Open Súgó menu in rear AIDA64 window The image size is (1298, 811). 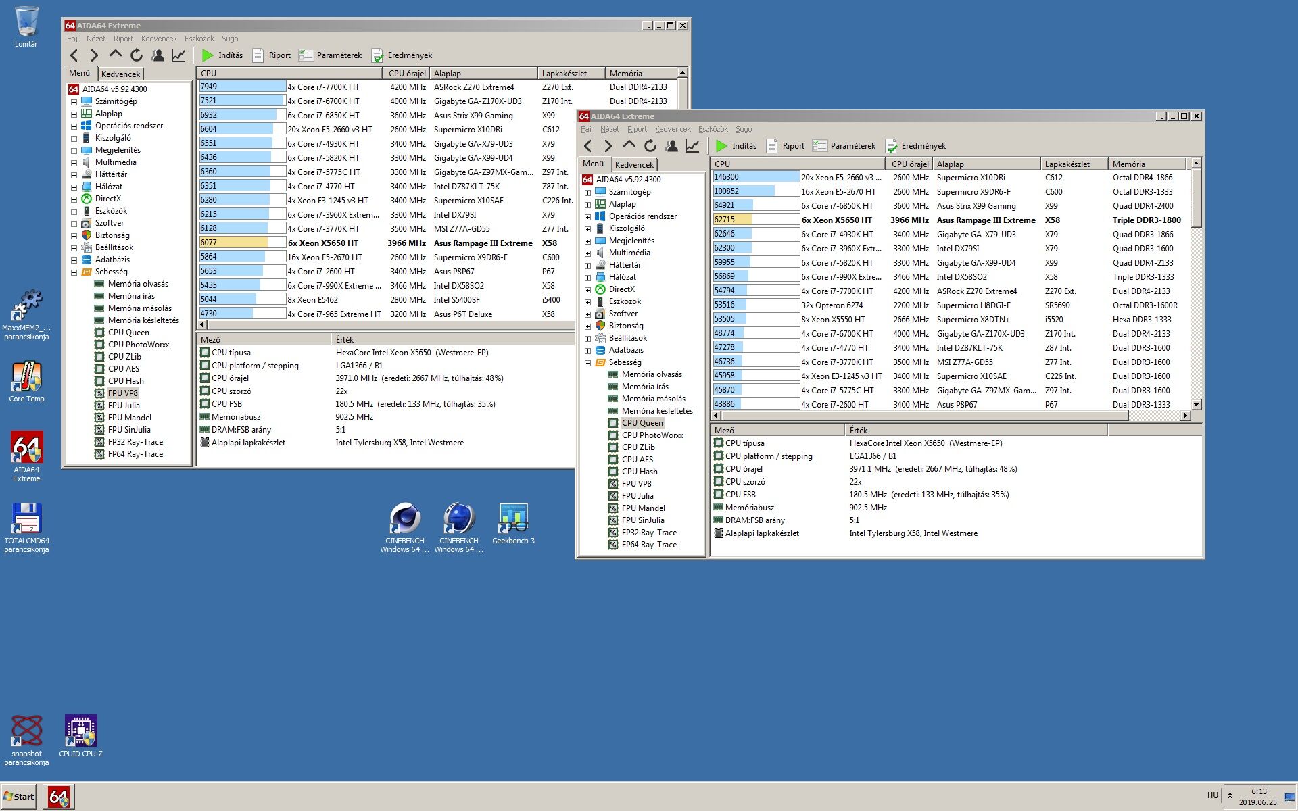[230, 39]
